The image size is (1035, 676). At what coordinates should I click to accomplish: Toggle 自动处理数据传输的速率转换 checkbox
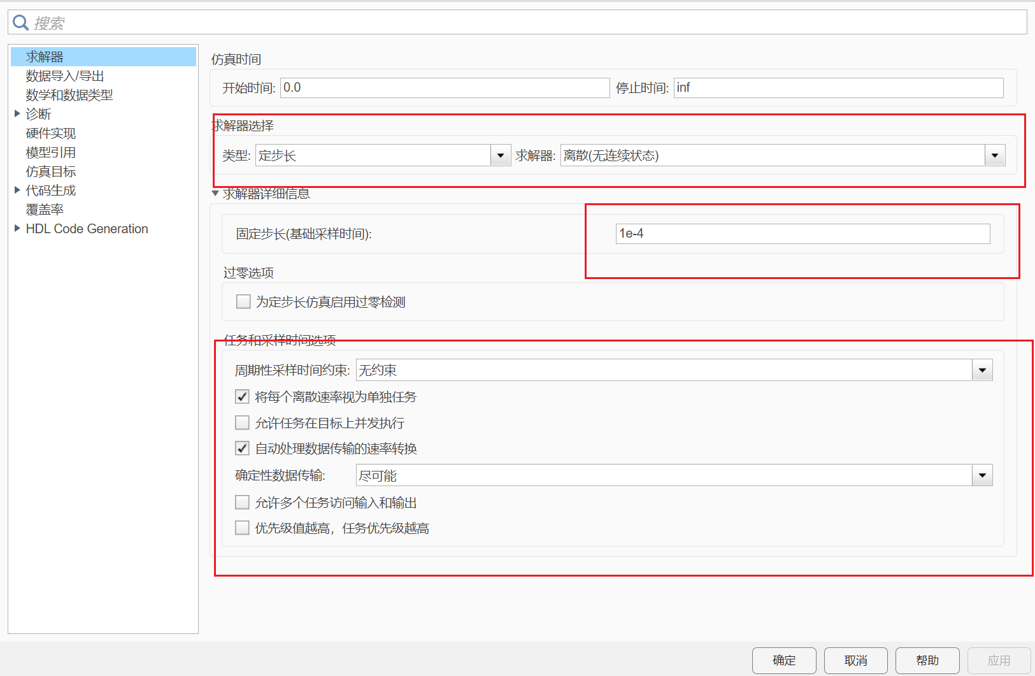(x=242, y=448)
